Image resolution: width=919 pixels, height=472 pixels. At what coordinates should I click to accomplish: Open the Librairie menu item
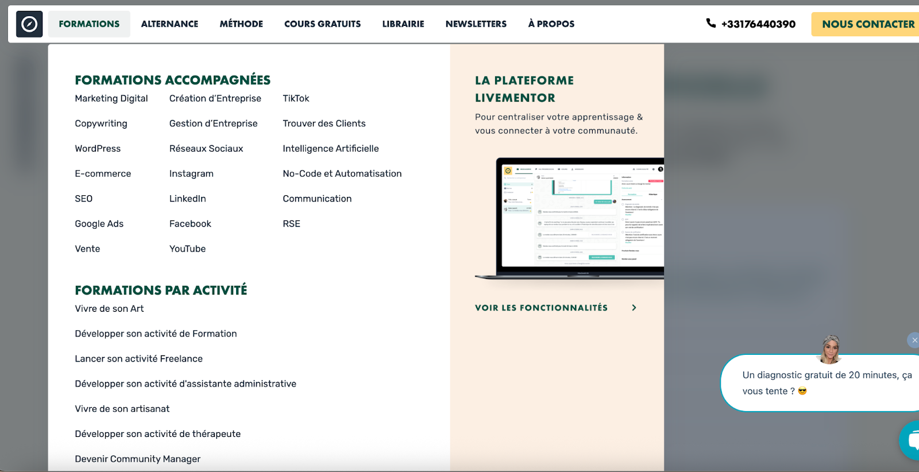click(x=403, y=24)
